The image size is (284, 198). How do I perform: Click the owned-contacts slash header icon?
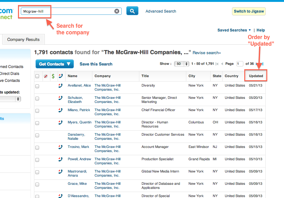46,76
